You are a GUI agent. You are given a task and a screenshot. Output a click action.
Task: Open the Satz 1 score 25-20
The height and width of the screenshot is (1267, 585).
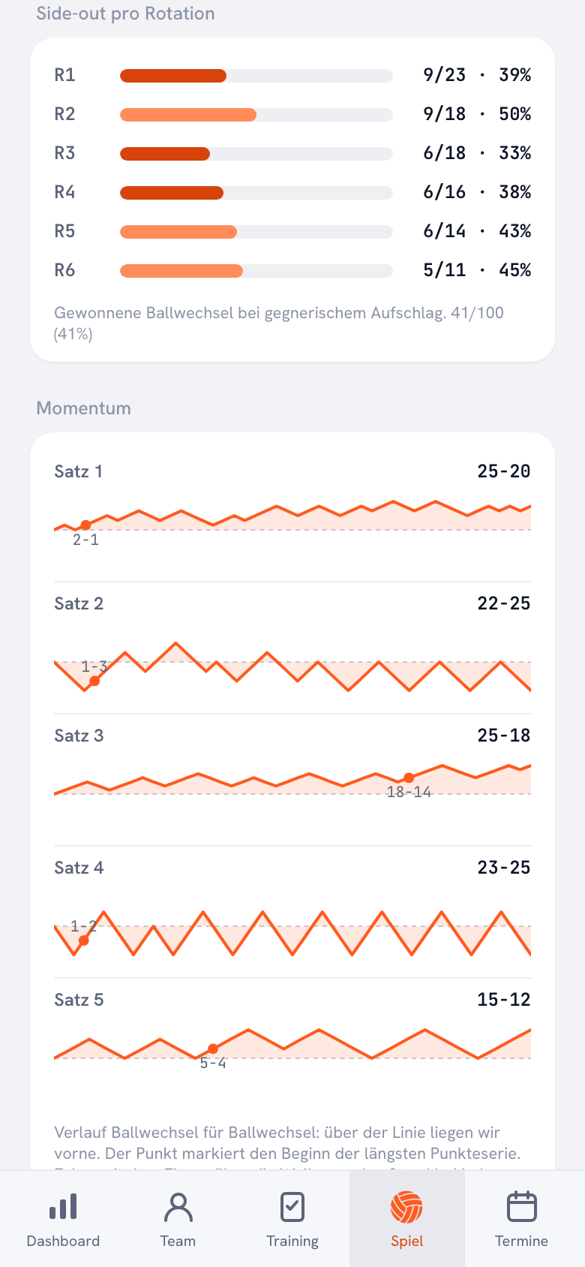coord(504,471)
